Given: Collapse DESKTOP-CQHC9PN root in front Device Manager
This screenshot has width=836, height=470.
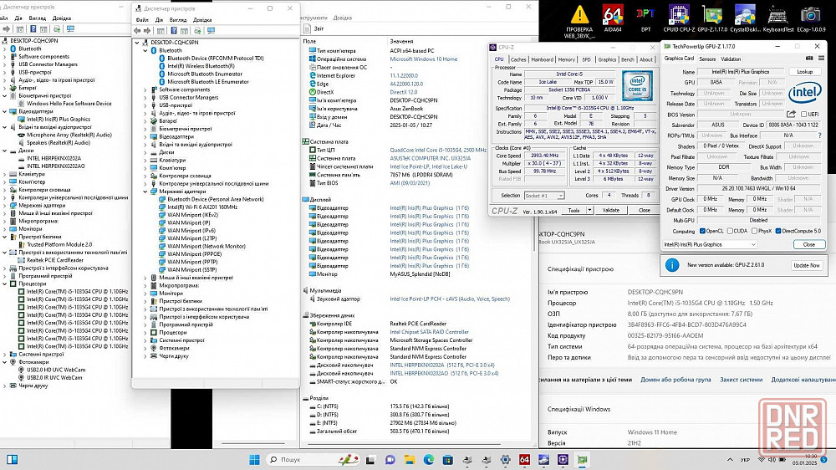Looking at the screenshot, I should click(x=137, y=42).
